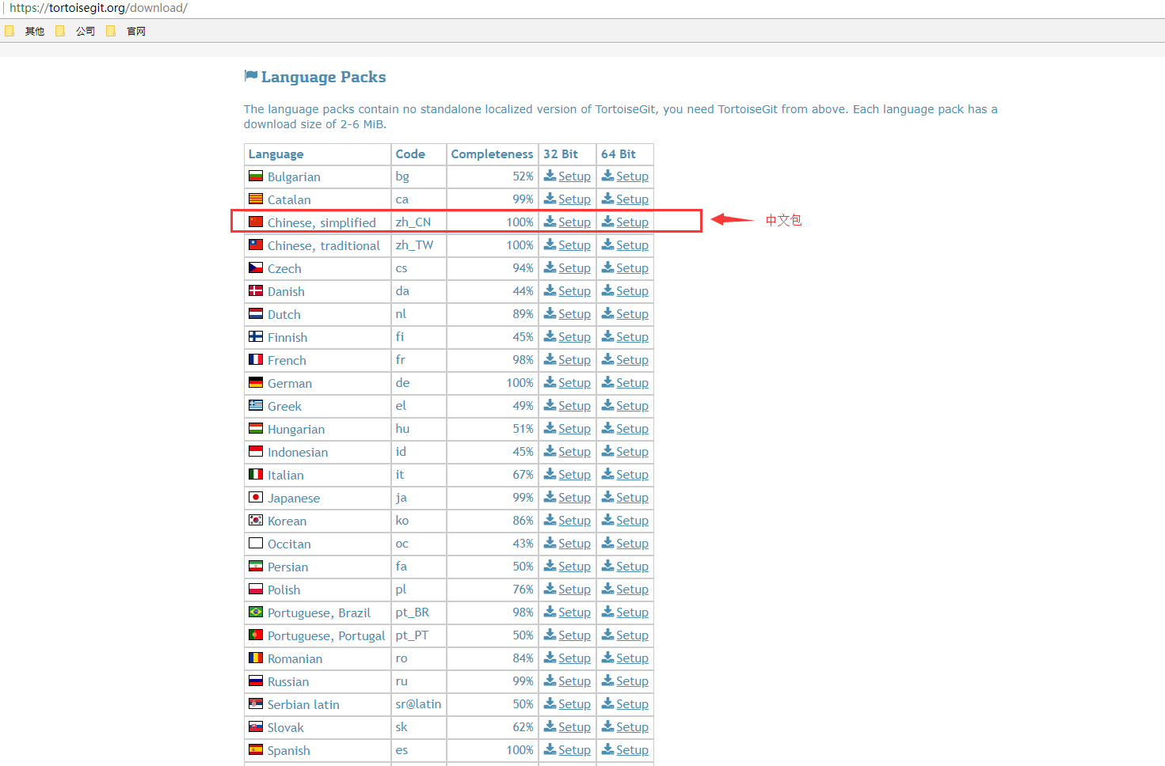Click the Danish flag icon

(x=256, y=290)
